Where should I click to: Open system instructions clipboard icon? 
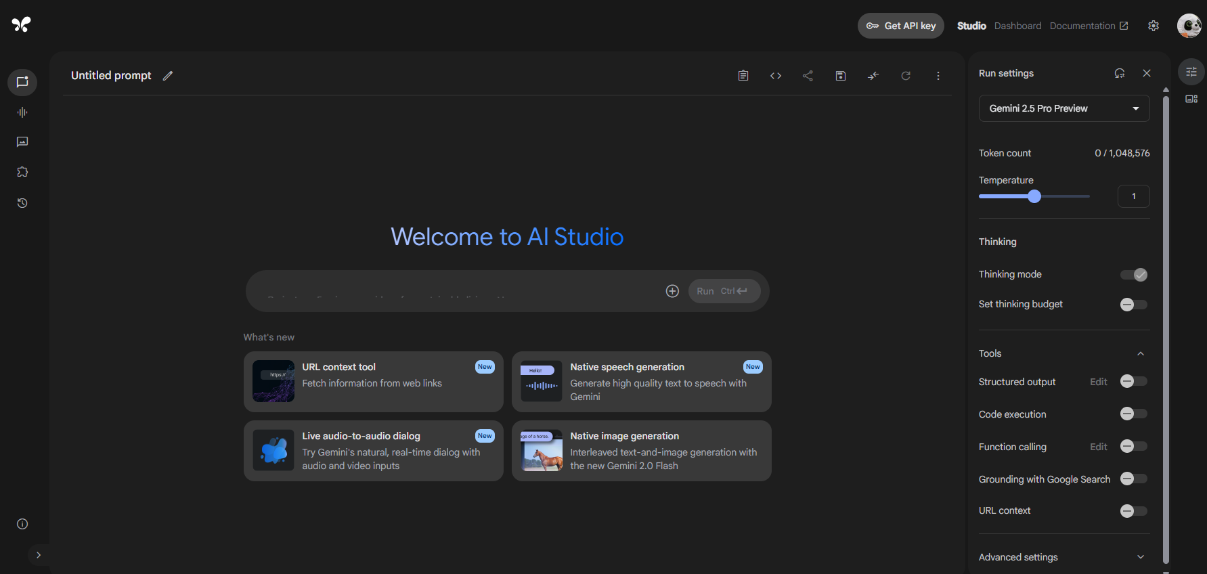[743, 76]
